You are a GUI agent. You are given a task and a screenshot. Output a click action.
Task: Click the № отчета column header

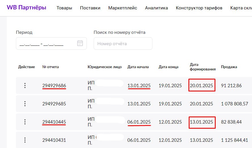[x=51, y=67]
